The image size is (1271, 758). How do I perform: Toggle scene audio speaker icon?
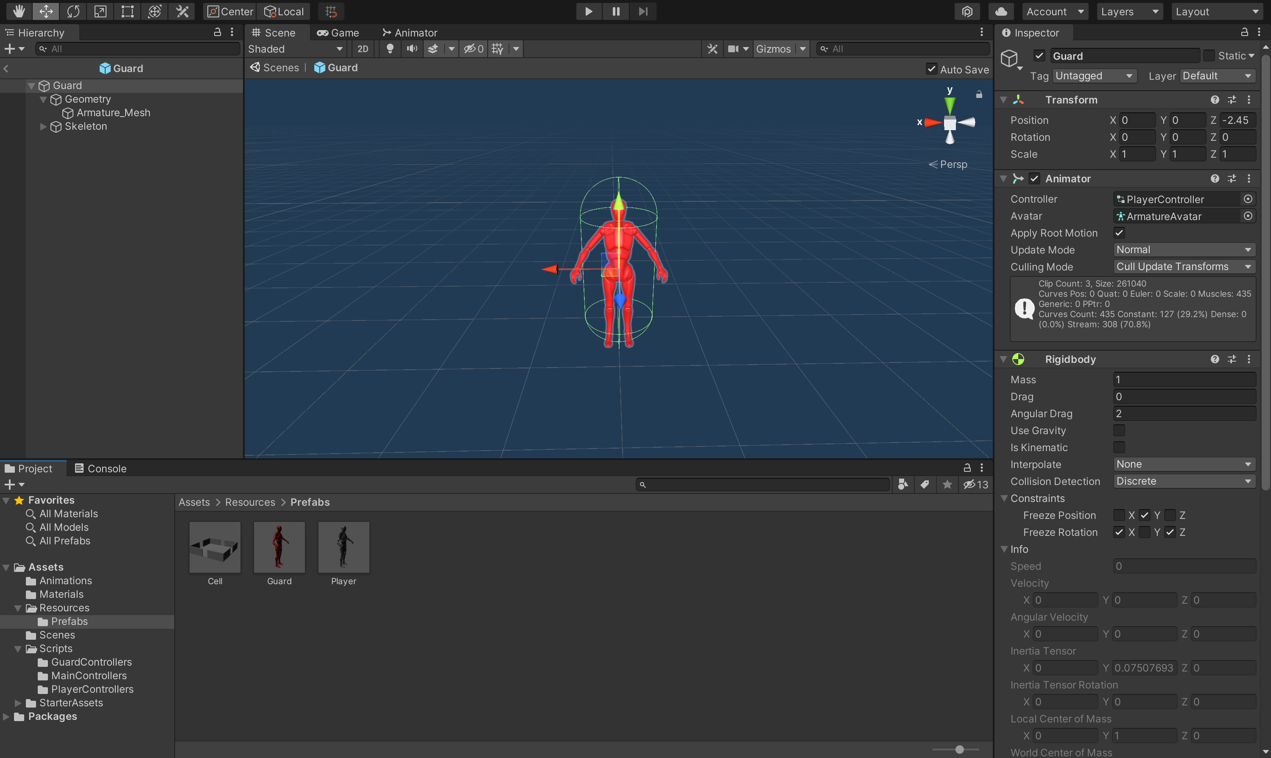coord(412,48)
